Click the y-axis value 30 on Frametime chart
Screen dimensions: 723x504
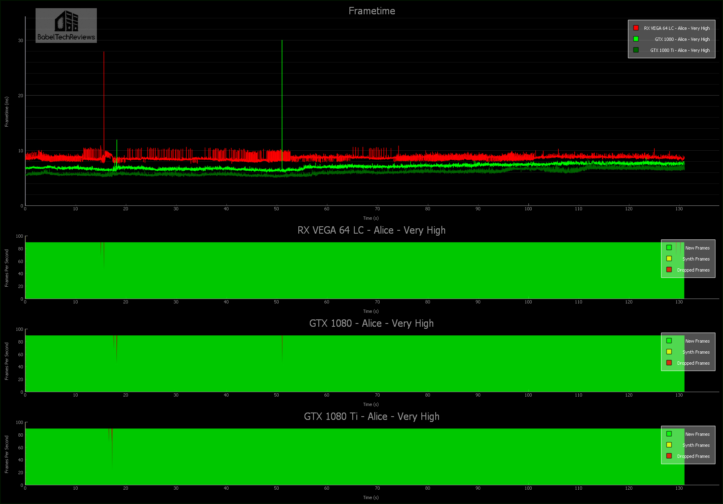tap(20, 40)
